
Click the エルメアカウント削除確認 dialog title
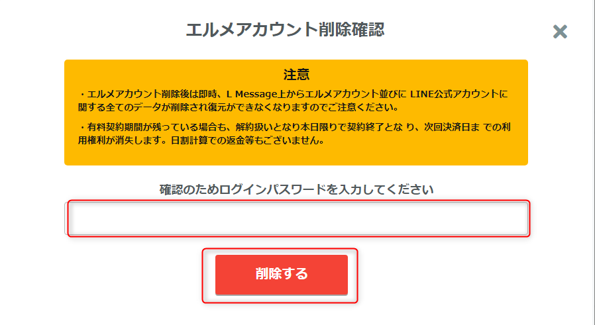(x=285, y=30)
